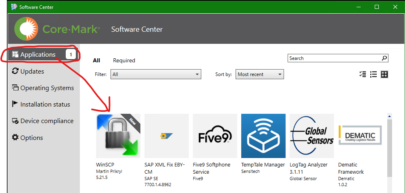Maximize the Software Center window
This screenshot has width=405, height=193.
pyautogui.click(x=377, y=7)
